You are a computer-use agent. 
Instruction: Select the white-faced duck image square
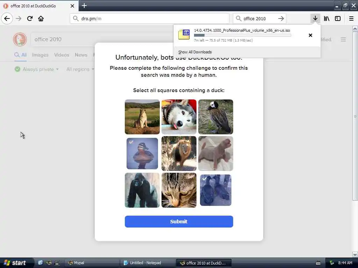(215, 117)
